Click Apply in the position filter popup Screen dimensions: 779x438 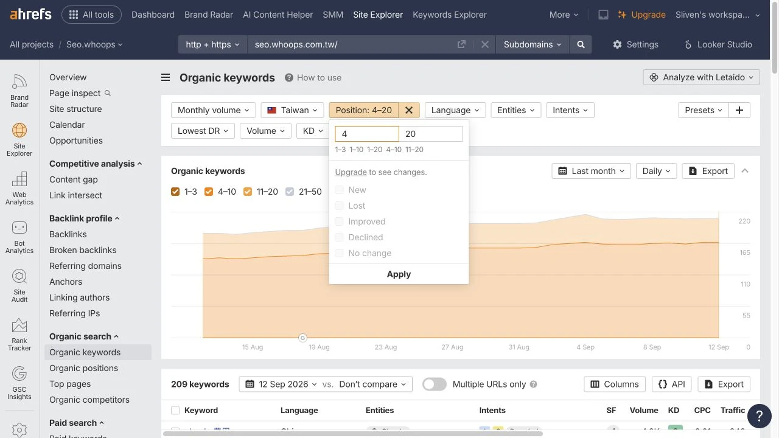click(399, 274)
